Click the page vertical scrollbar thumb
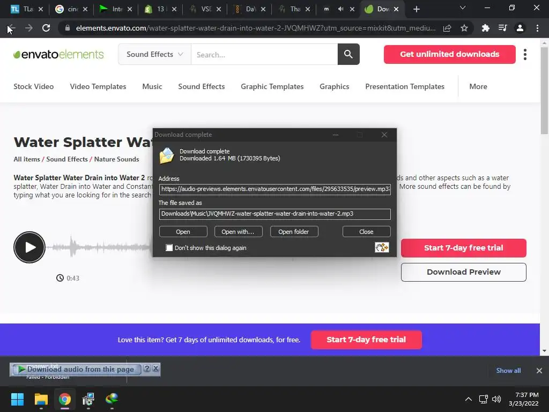 click(x=544, y=90)
